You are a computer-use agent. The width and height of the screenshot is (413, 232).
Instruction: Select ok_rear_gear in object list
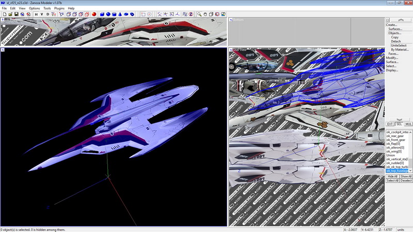coord(398,136)
